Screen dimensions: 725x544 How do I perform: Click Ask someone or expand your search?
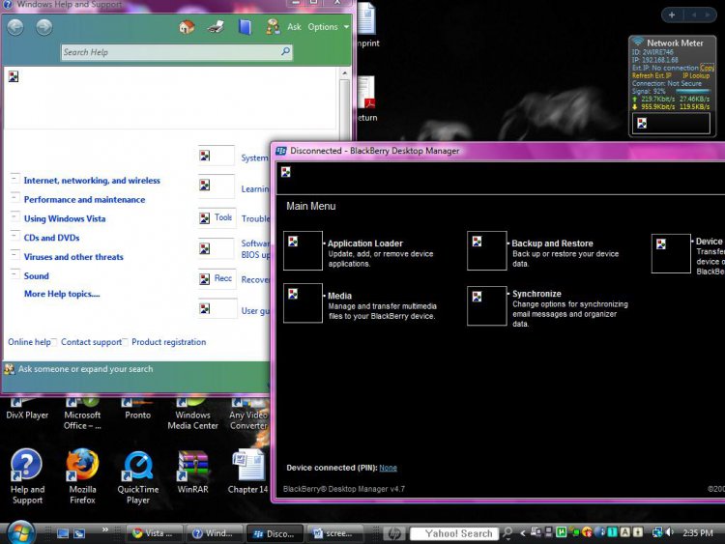[85, 369]
